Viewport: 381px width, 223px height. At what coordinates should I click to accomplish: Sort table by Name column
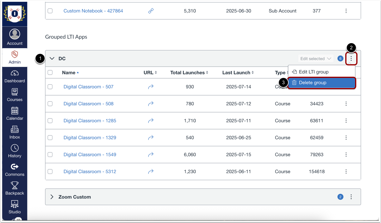pos(70,73)
